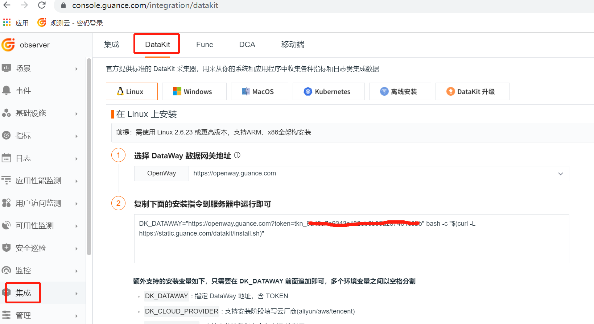Click the sidebar vertical scrollbar
This screenshot has height=324, width=594.
[89, 157]
